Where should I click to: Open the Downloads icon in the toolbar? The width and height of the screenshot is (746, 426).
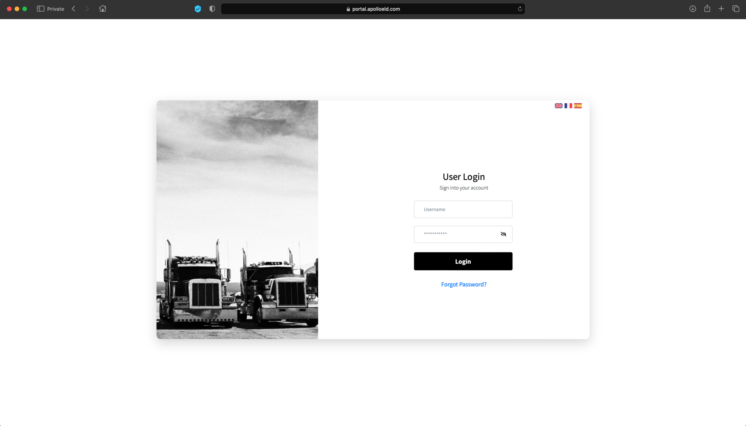point(693,9)
